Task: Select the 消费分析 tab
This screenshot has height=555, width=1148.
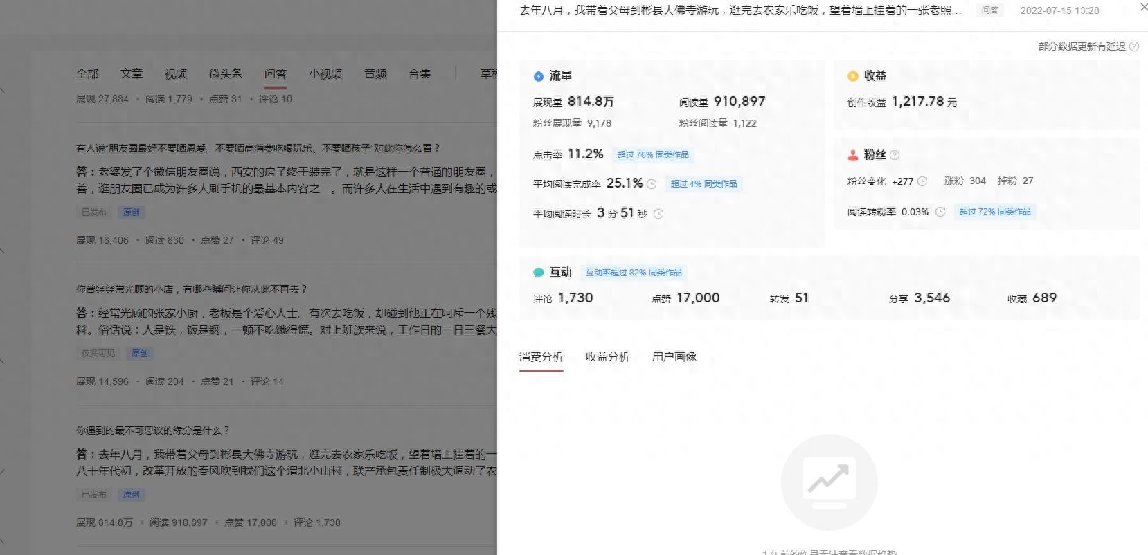Action: tap(541, 356)
